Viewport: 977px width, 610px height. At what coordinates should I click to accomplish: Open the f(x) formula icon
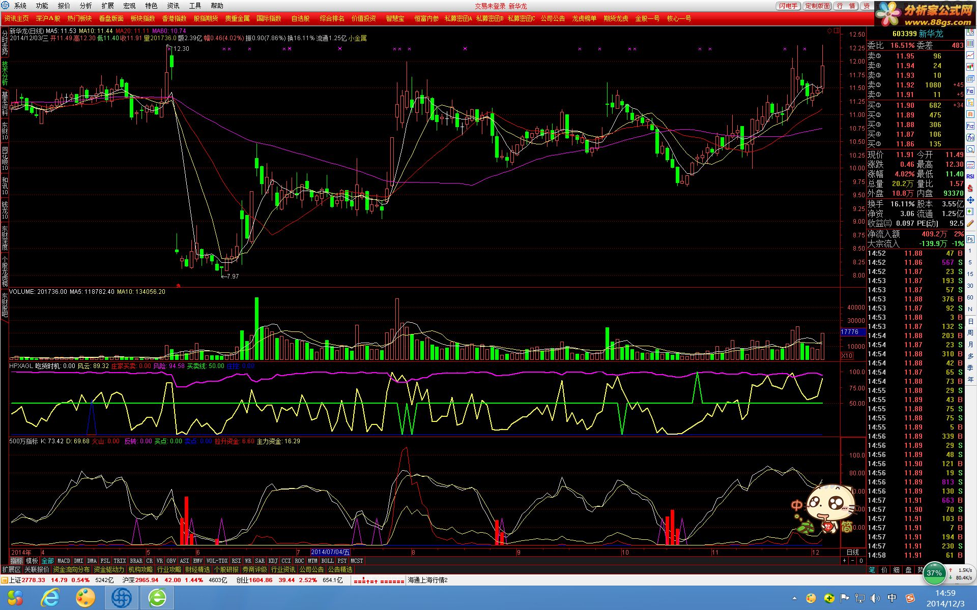pos(970,137)
